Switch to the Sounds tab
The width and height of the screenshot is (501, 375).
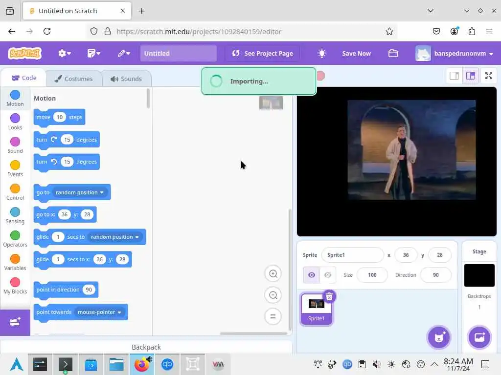coord(126,79)
